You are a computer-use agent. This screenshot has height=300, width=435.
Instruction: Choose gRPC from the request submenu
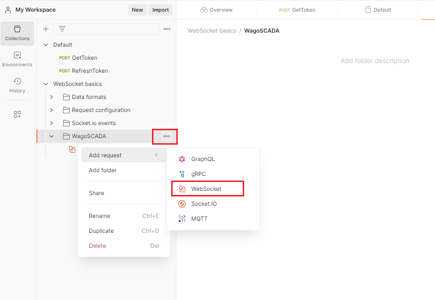click(x=198, y=174)
